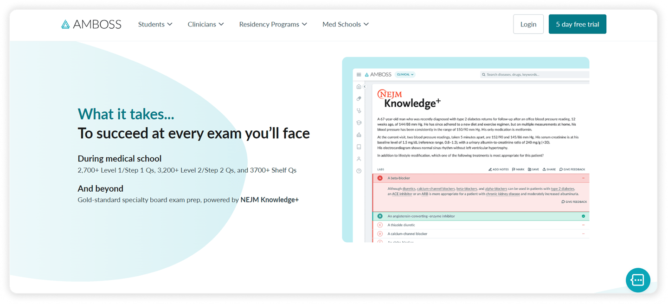Click the scale icon below graduation cap
This screenshot has width=668, height=304.
[x=359, y=135]
